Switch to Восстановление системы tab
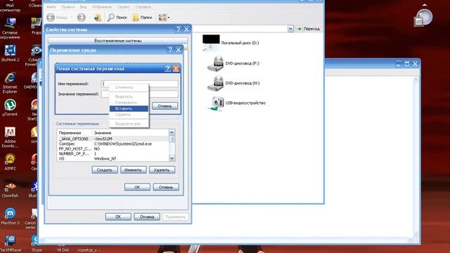 117,41
